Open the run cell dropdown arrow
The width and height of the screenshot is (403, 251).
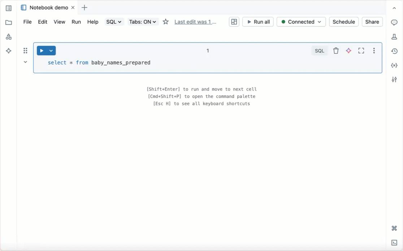(x=50, y=50)
